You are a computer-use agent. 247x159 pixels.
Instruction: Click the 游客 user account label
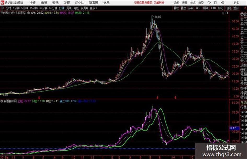(236, 3)
